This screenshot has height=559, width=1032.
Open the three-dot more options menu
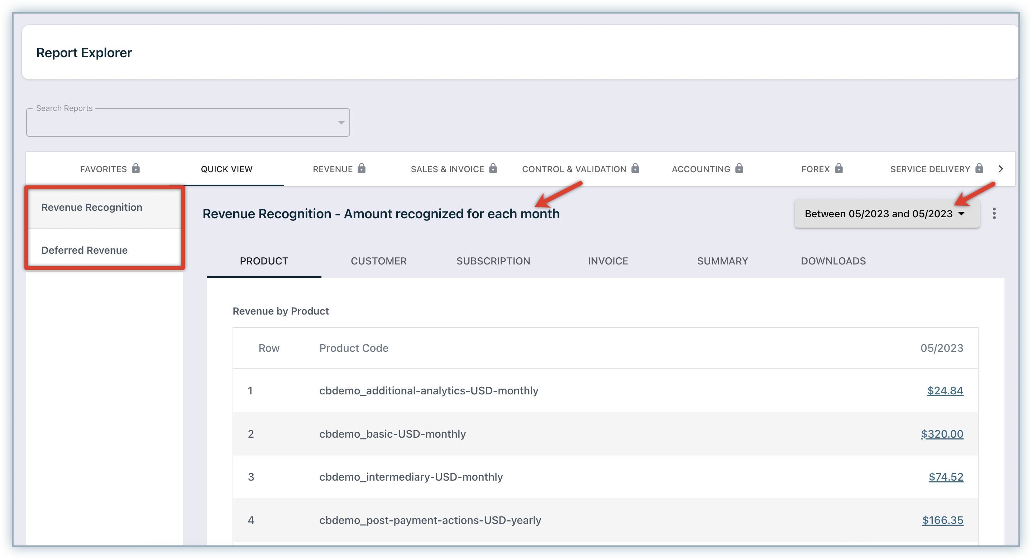point(994,214)
